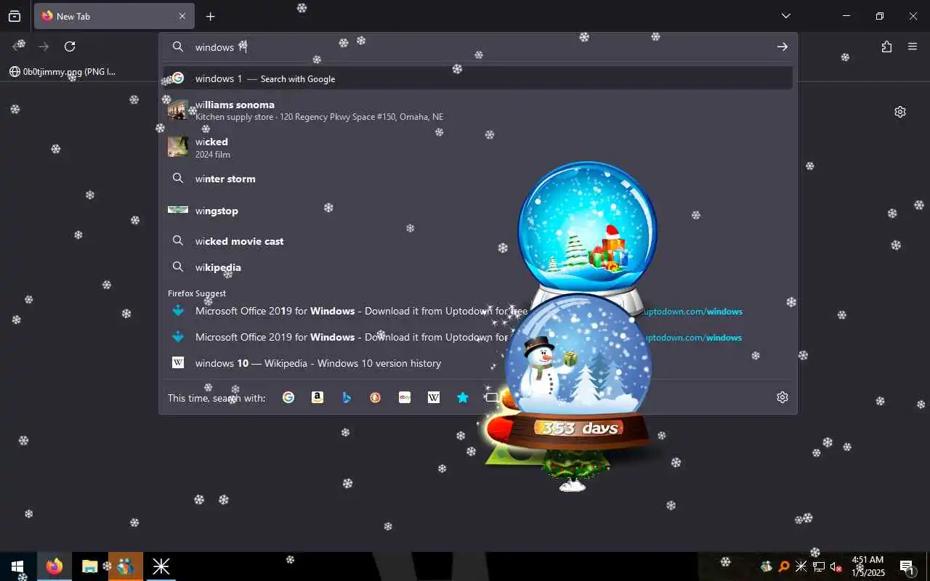Switch to Firefox in taskbar

(x=54, y=566)
